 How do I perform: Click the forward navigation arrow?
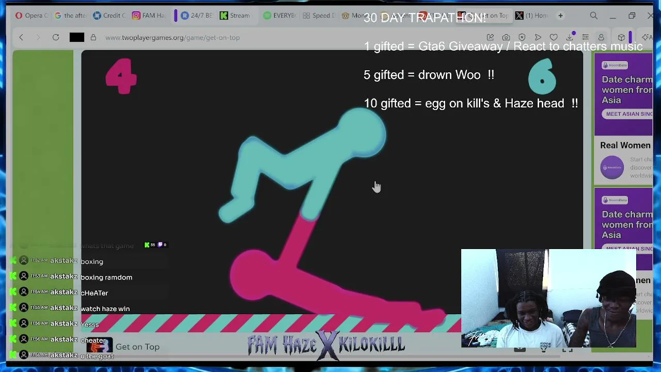click(x=38, y=37)
